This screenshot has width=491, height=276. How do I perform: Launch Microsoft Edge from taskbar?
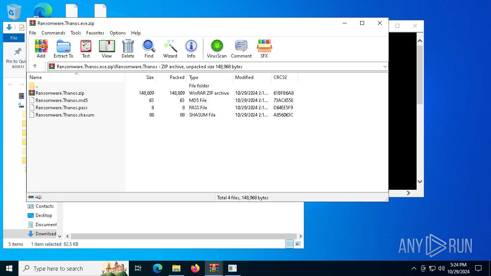point(158,268)
